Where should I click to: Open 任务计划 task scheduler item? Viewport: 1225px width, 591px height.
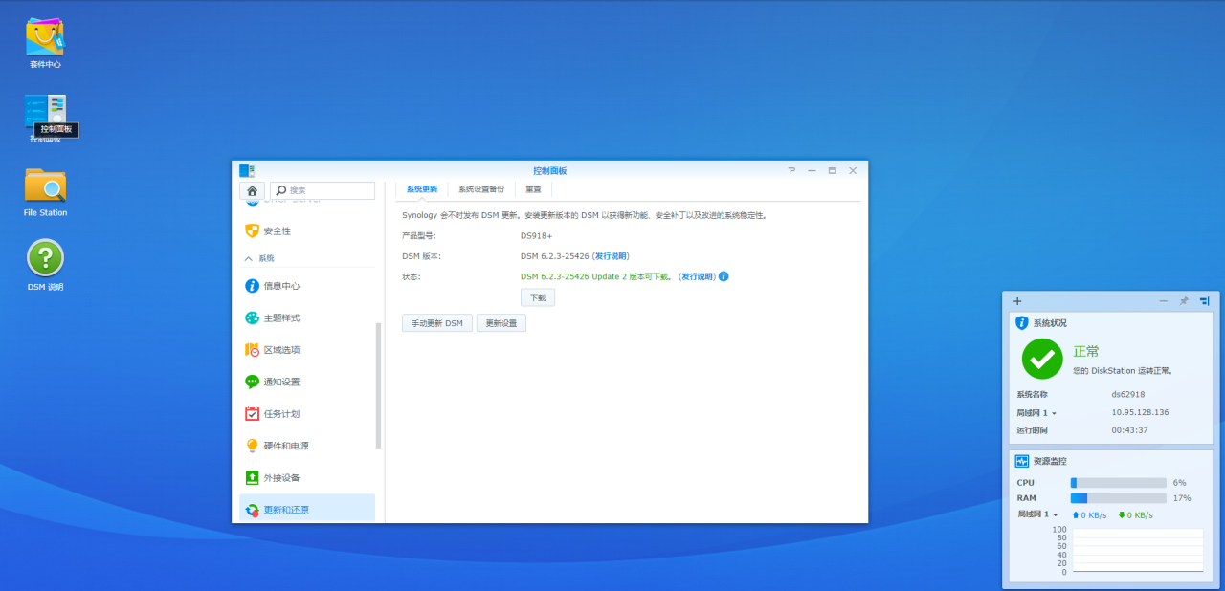tap(281, 414)
